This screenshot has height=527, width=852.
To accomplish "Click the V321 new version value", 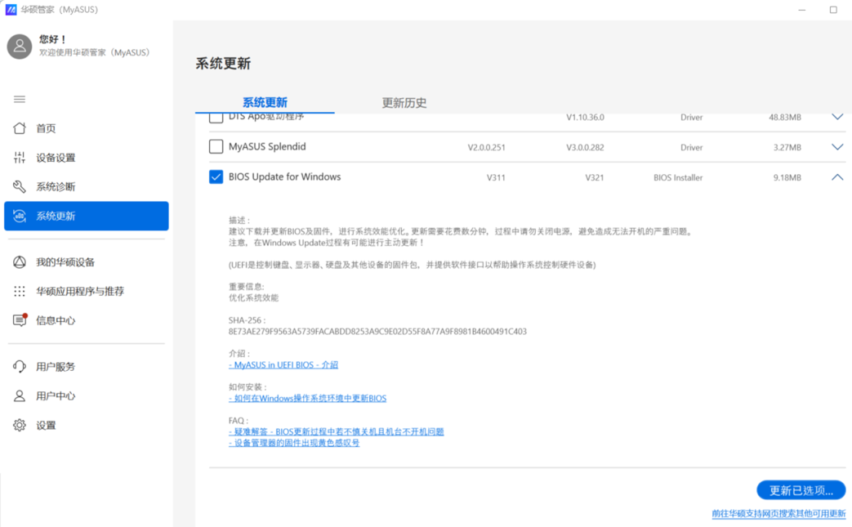I will click(595, 177).
